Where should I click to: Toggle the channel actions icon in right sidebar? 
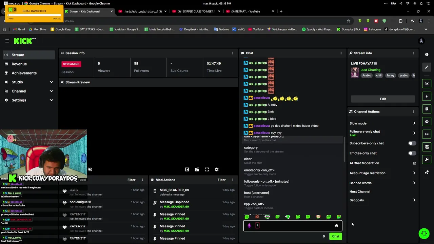(x=427, y=147)
